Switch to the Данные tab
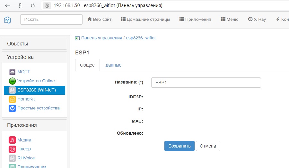This screenshot has width=289, height=168. point(113,65)
